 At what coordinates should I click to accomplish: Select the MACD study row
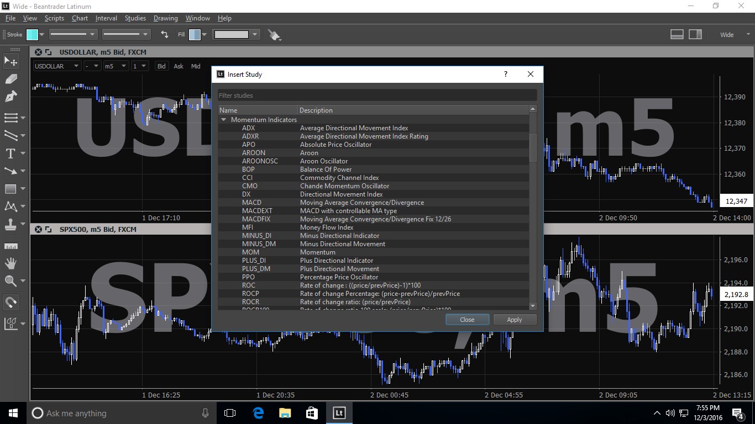click(374, 203)
